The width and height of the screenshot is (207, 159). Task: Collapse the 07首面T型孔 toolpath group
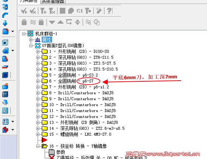point(31,45)
